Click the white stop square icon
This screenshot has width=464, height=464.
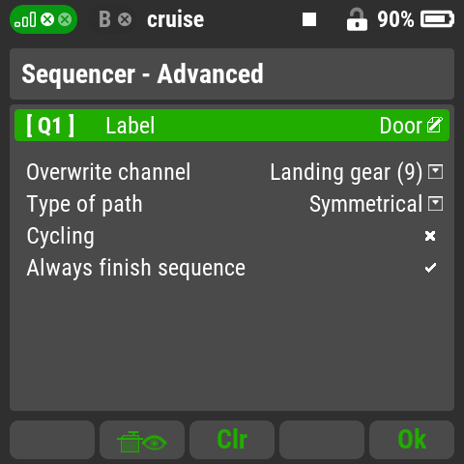pyautogui.click(x=309, y=19)
